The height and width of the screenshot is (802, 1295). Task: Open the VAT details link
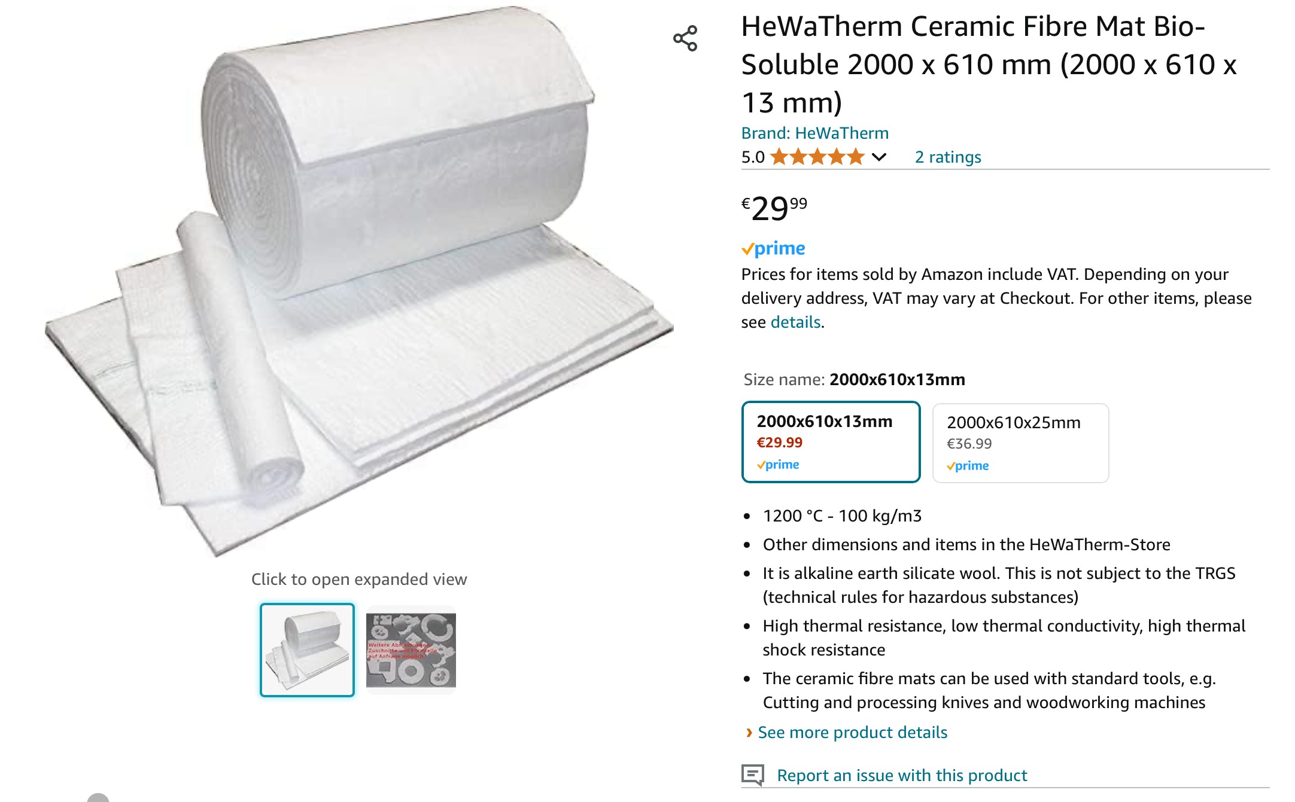[795, 322]
